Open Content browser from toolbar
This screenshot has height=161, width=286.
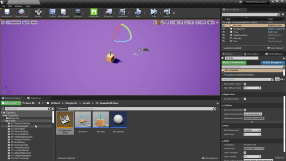(x=52, y=13)
